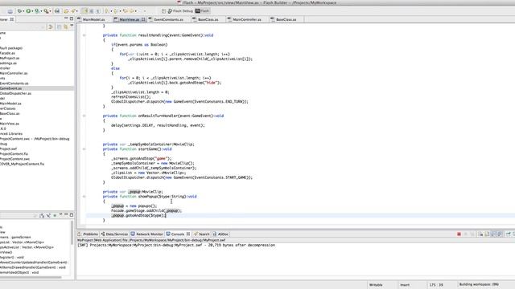Open the ASDoc view tab
The image size is (515, 289).
pyautogui.click(x=220, y=234)
